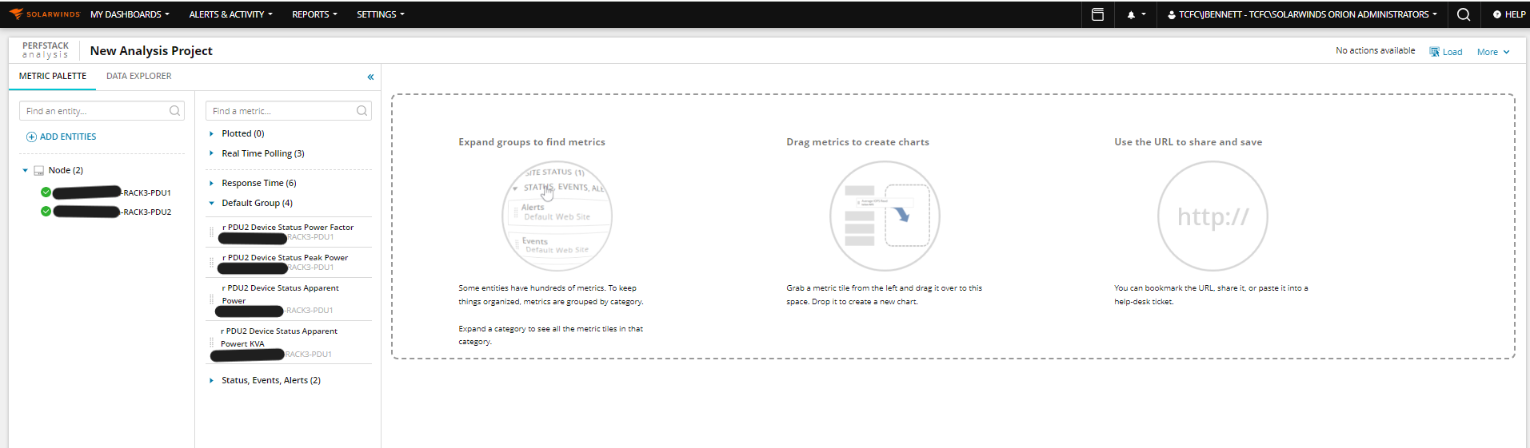Click the green status icon of RACK3-PDU2
Image resolution: width=1530 pixels, height=448 pixels.
[x=46, y=212]
